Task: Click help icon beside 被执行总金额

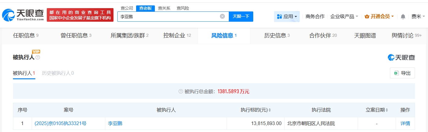Action: click(181, 91)
